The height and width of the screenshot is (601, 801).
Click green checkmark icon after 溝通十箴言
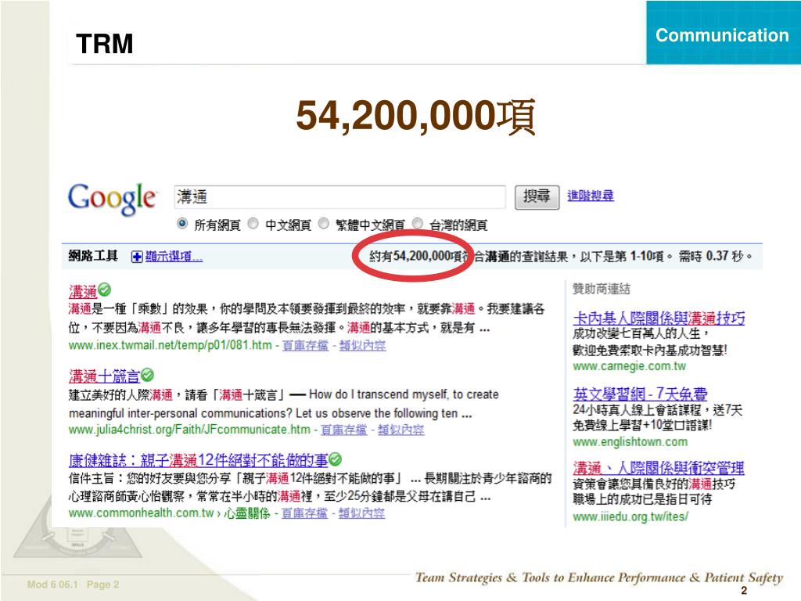[x=148, y=376]
